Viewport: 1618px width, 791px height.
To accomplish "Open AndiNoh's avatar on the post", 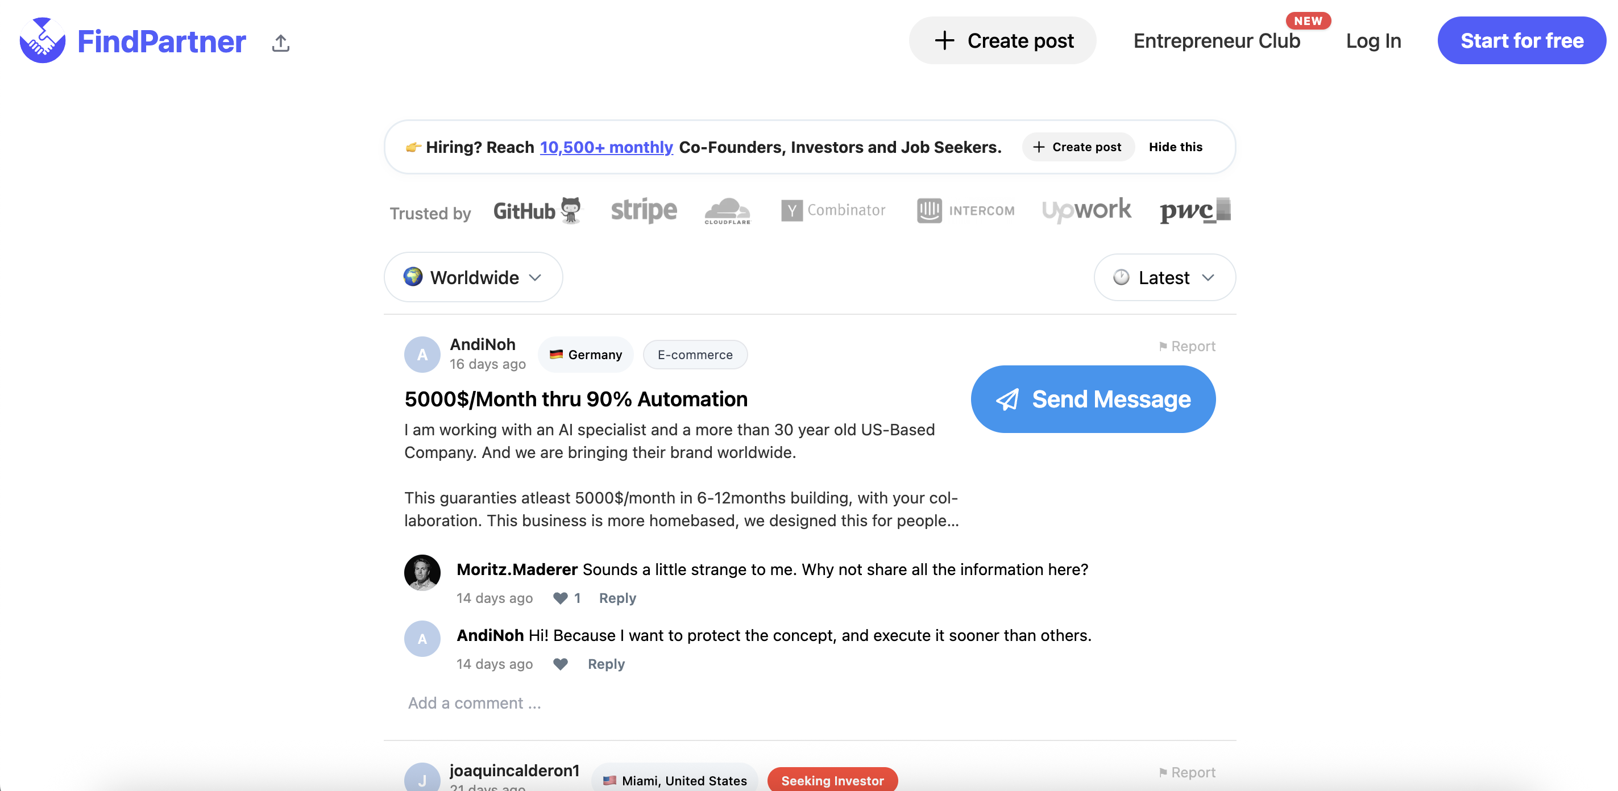I will [422, 354].
